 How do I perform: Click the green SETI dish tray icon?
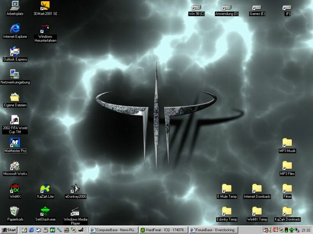click(291, 230)
